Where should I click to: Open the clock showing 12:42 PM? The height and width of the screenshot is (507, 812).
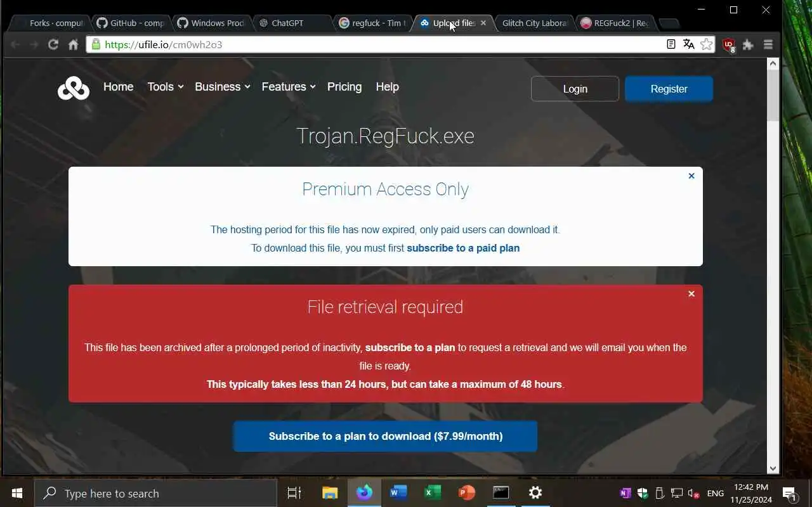752,493
